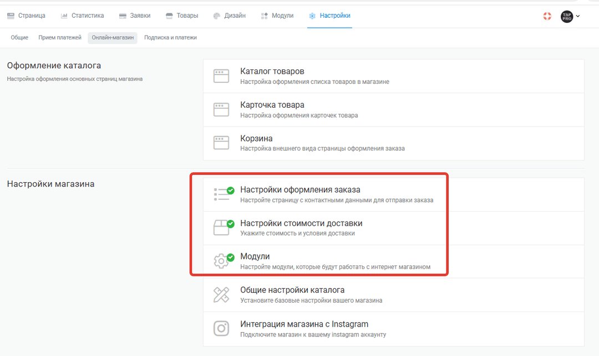Click the lifebuoy help icon
Screen dimensions: 599x356
pyautogui.click(x=547, y=16)
